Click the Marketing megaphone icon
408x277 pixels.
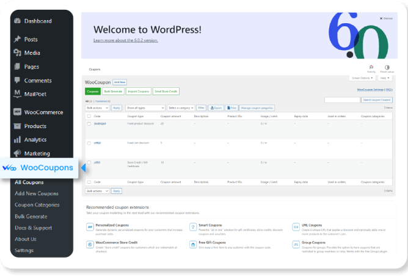[17, 153]
